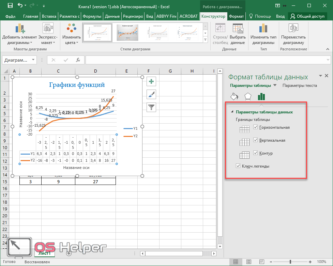
Task: Click the zoom slider handle
Action: coord(290,262)
